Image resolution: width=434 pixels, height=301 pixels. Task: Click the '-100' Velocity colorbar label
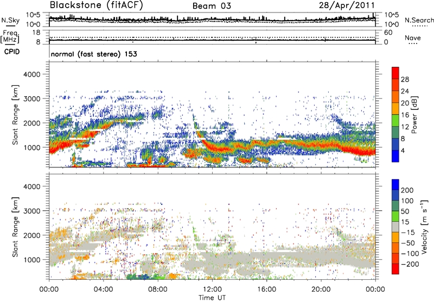click(x=410, y=254)
